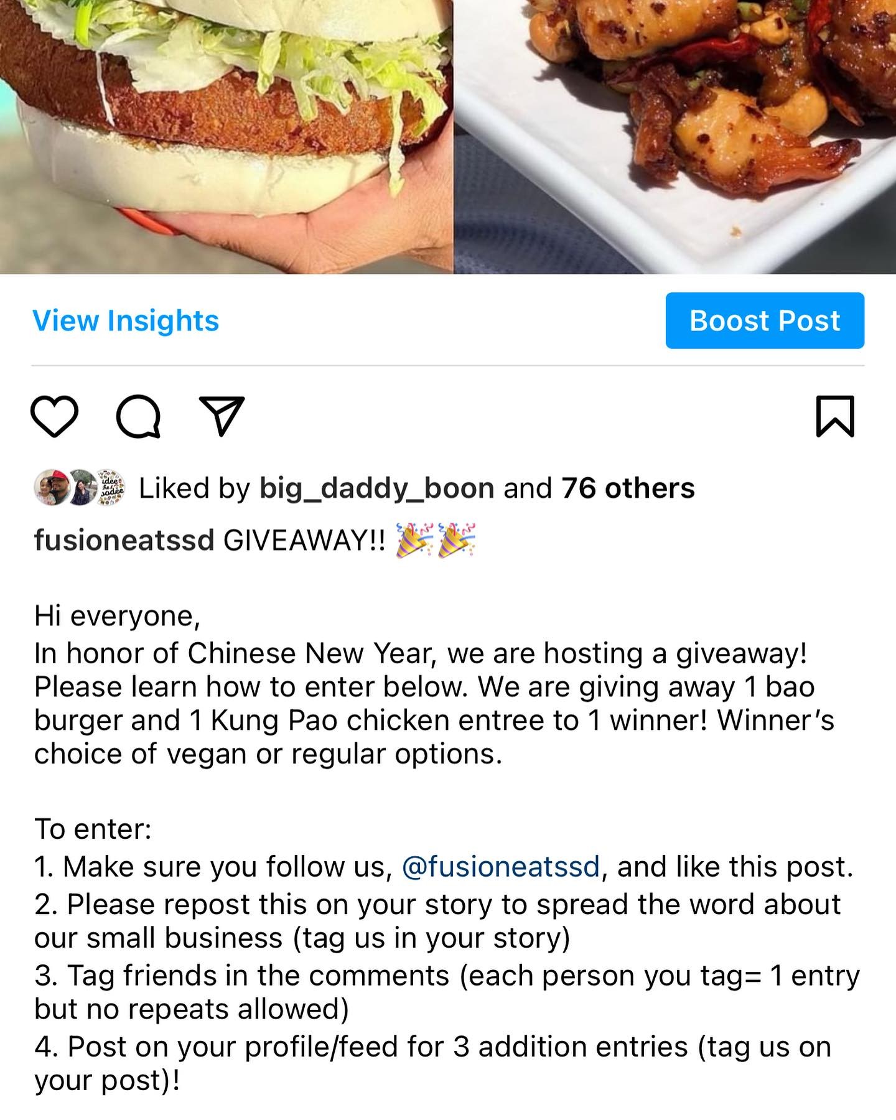The width and height of the screenshot is (896, 1120).
Task: Open the fusioneatssd username in the caption
Action: (x=124, y=540)
